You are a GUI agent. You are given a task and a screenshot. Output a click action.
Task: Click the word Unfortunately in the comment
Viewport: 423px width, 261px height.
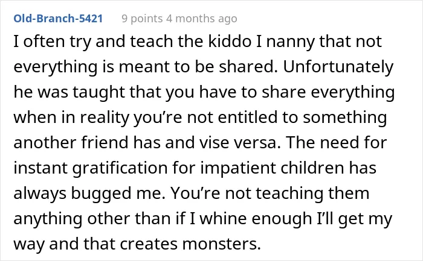click(338, 67)
